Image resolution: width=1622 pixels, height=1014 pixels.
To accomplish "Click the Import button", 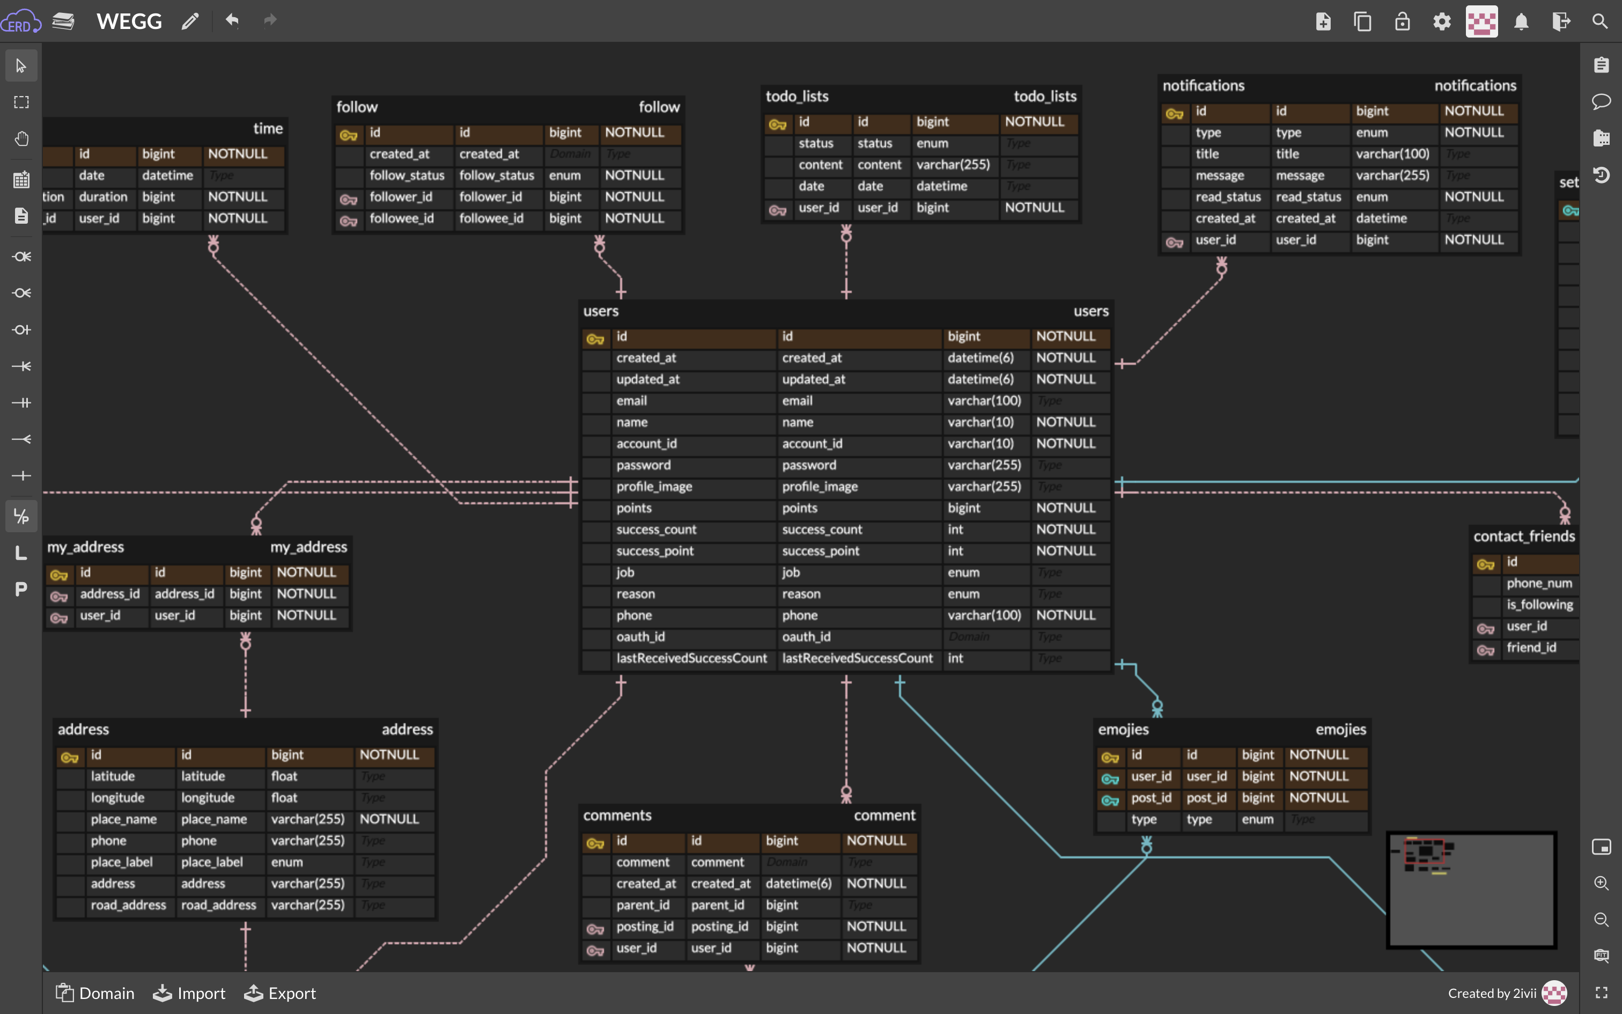I will (x=189, y=993).
